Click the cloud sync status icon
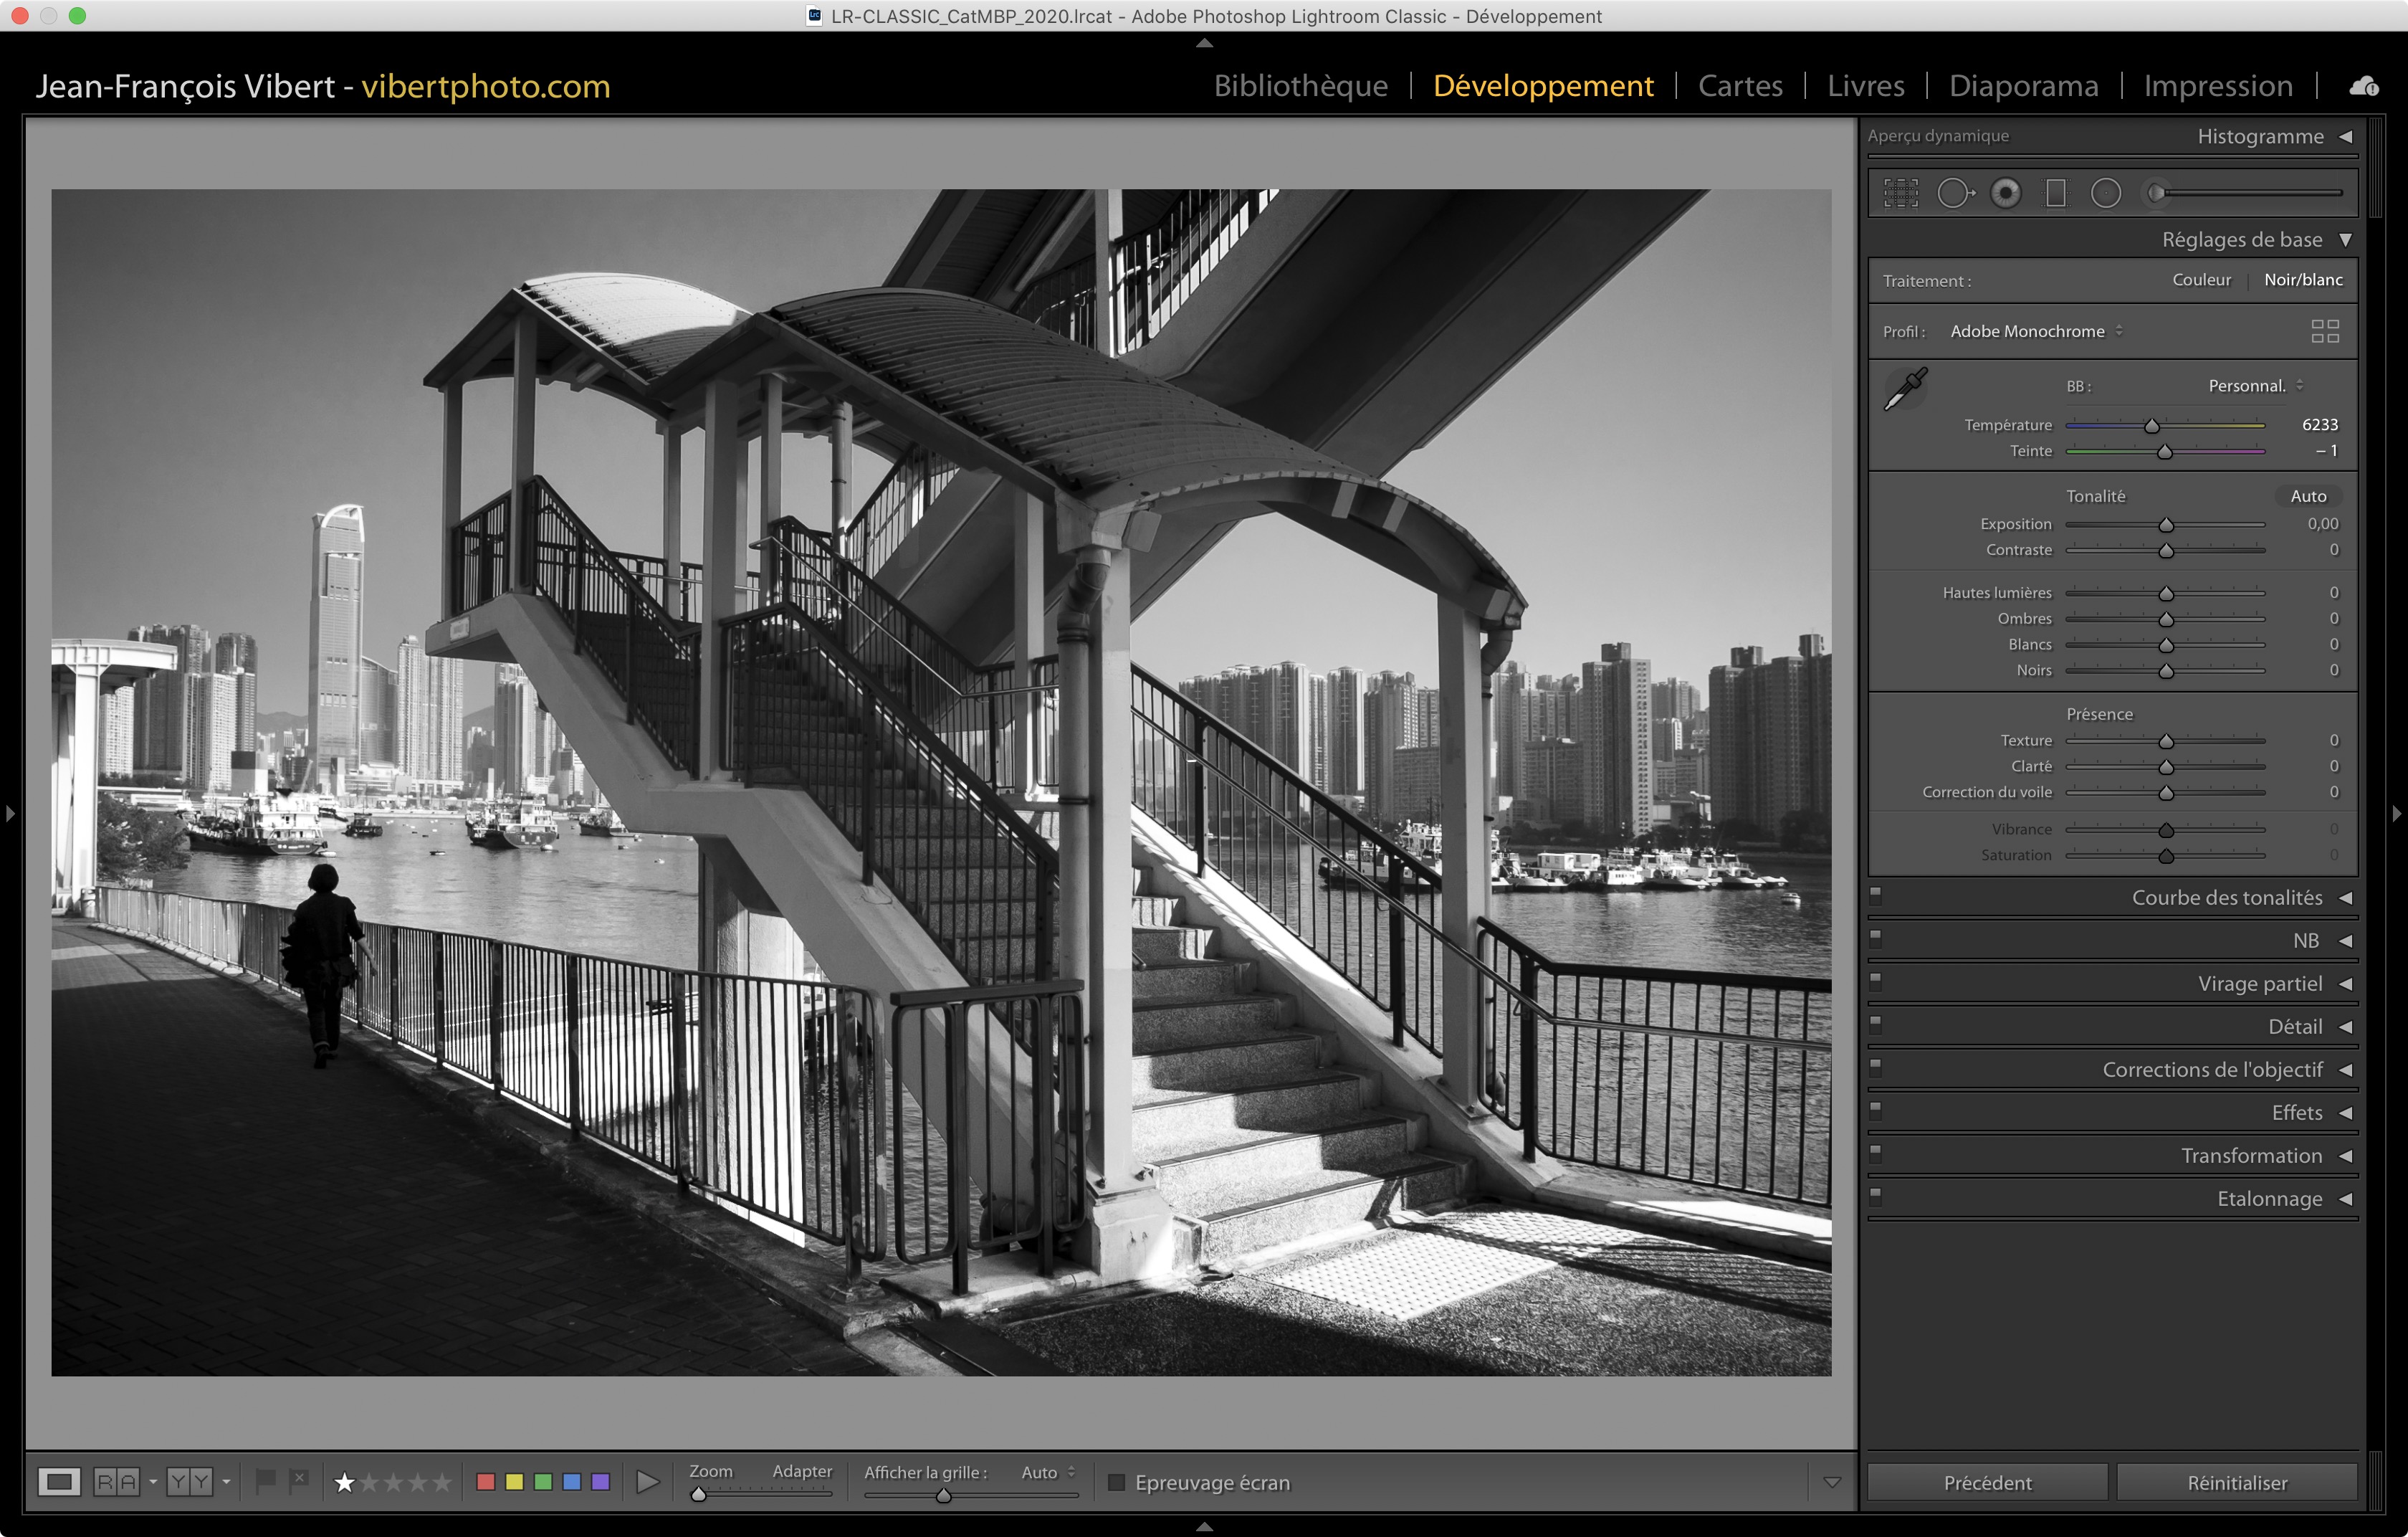The width and height of the screenshot is (2408, 1537). pyautogui.click(x=2364, y=86)
